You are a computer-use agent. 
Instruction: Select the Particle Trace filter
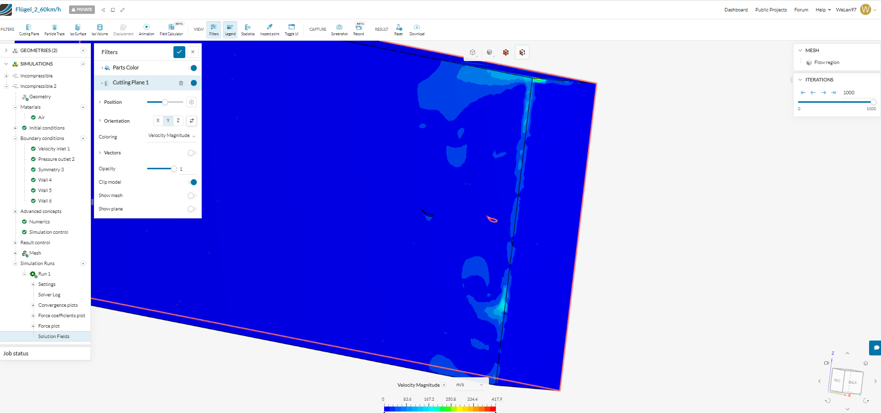[54, 30]
